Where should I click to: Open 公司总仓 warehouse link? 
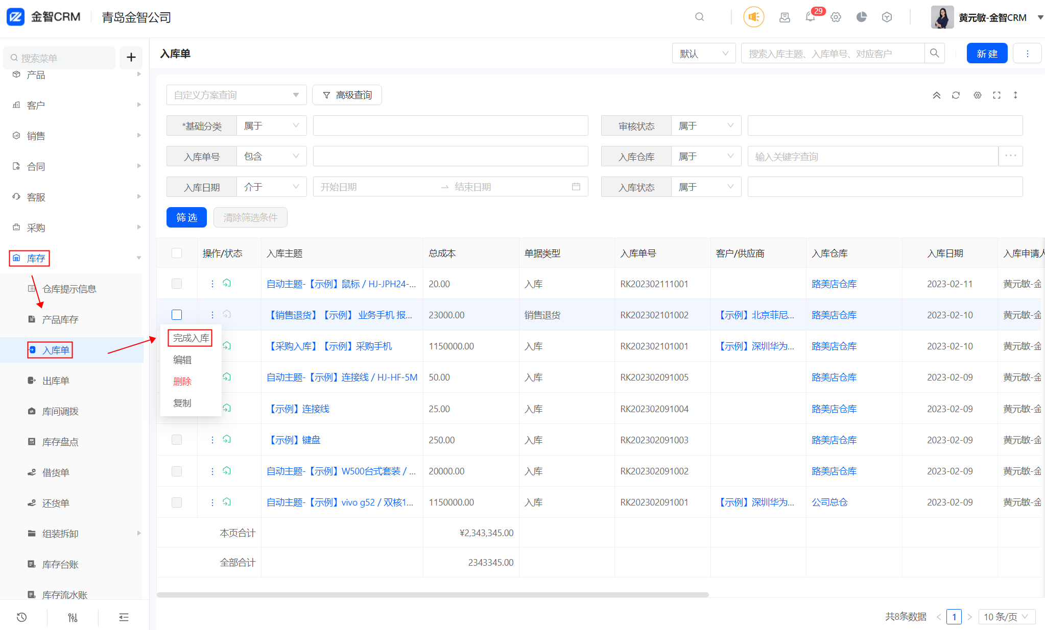pyautogui.click(x=829, y=502)
